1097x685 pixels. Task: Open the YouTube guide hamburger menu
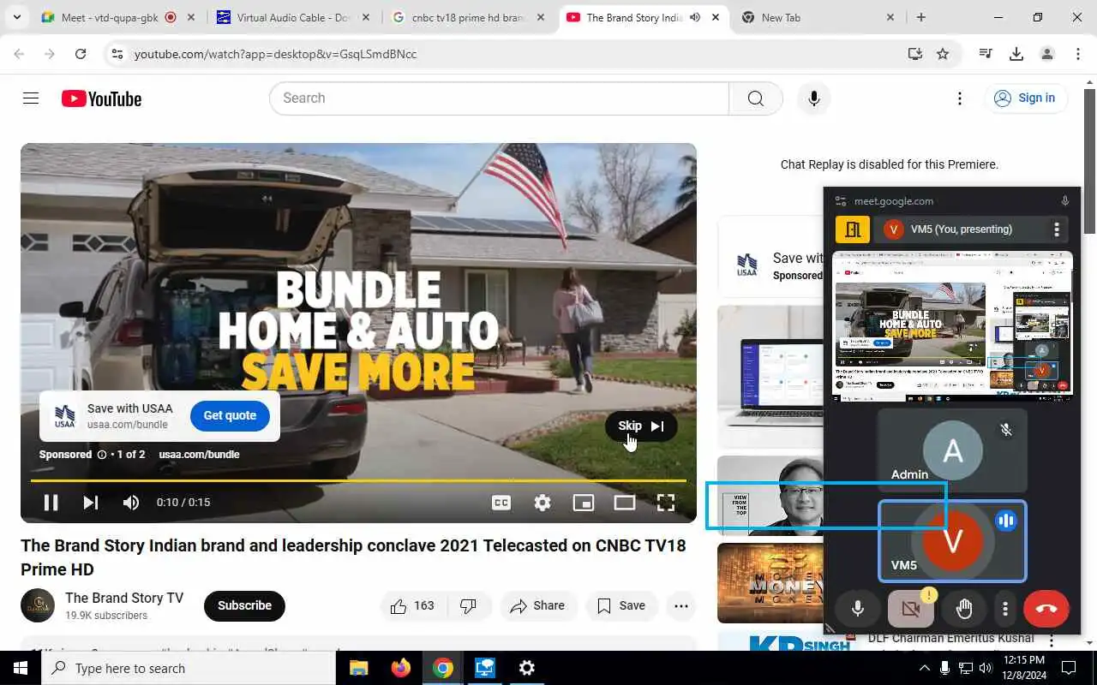(x=31, y=98)
